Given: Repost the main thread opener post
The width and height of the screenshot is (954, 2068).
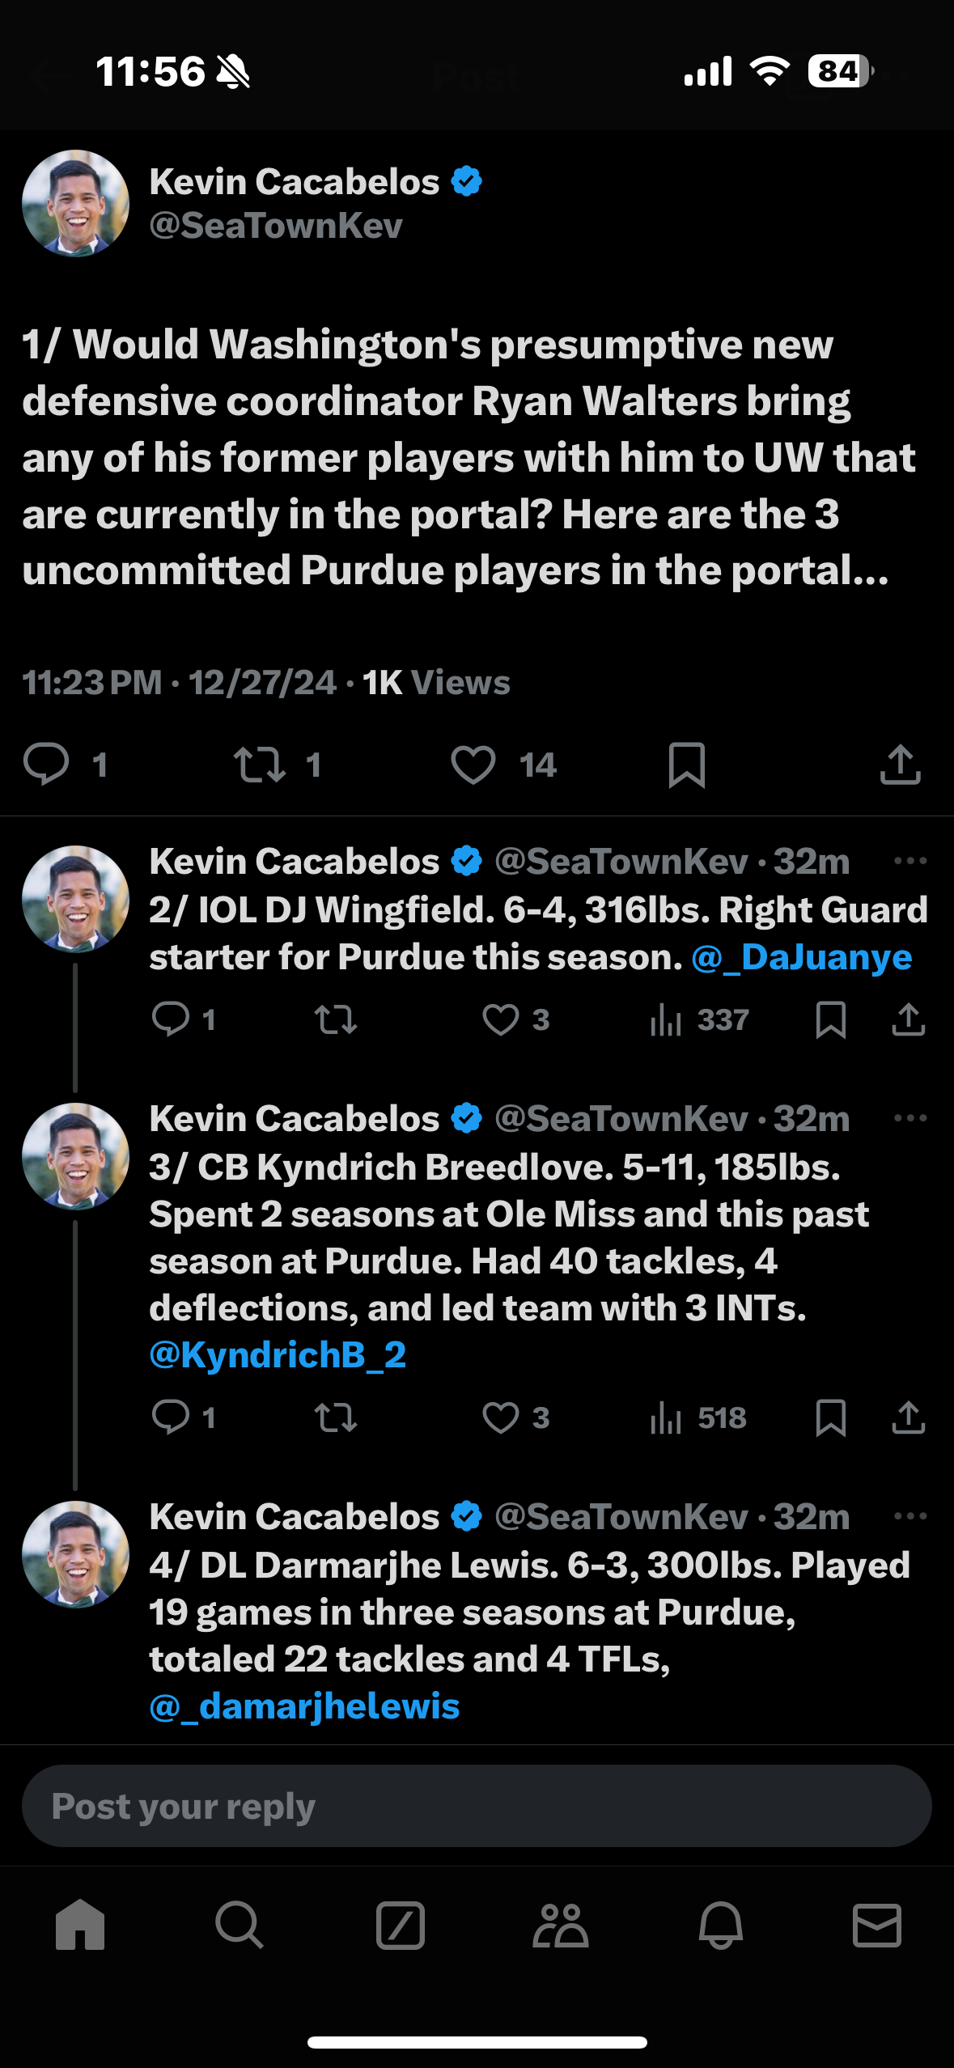Looking at the screenshot, I should [x=260, y=765].
